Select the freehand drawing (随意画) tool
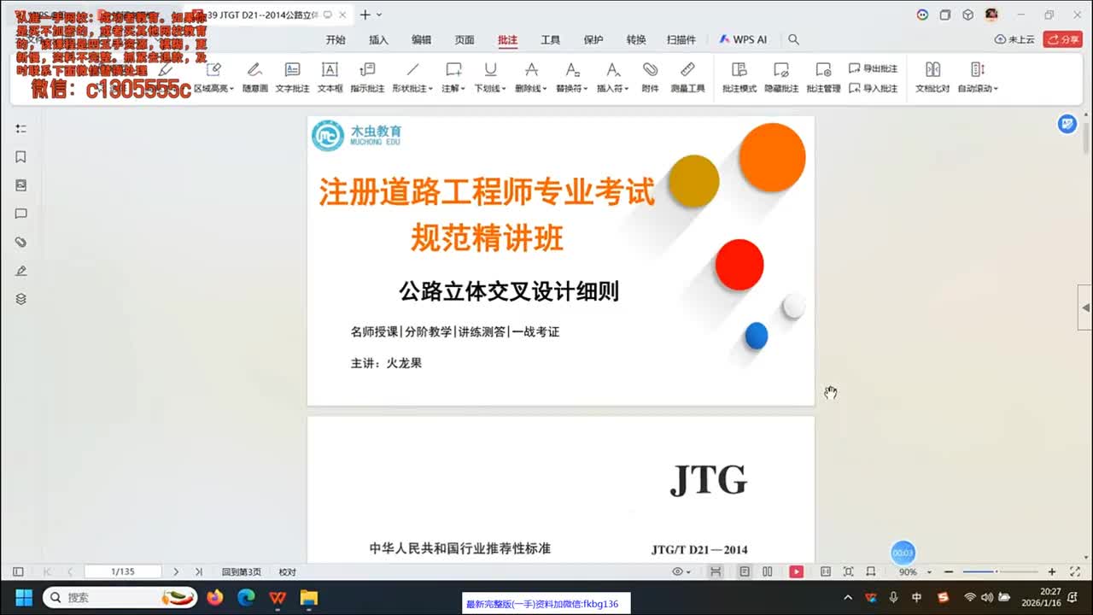This screenshot has height=615, width=1093. click(x=254, y=77)
